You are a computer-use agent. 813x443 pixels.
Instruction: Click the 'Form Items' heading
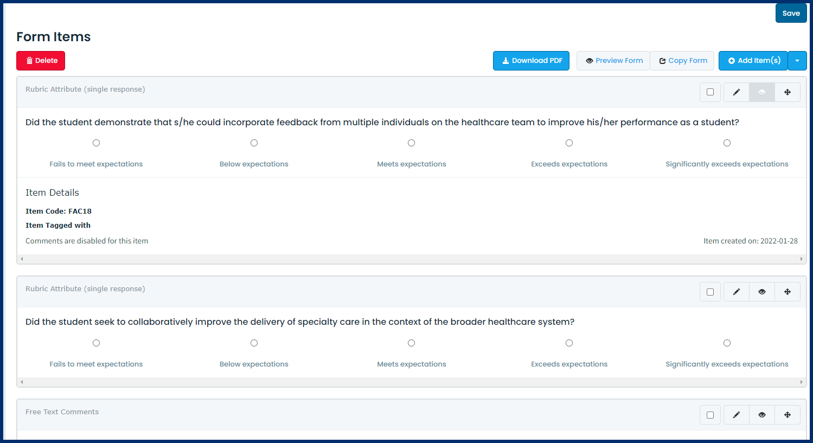[x=54, y=37]
